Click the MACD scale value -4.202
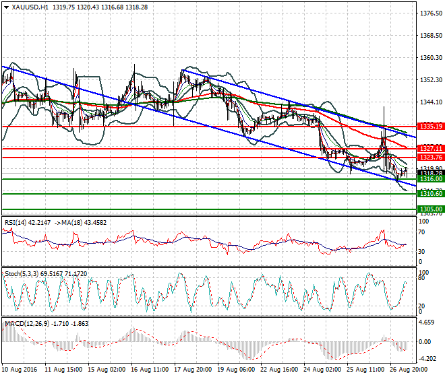The height and width of the screenshot is (377, 445). click(x=427, y=359)
